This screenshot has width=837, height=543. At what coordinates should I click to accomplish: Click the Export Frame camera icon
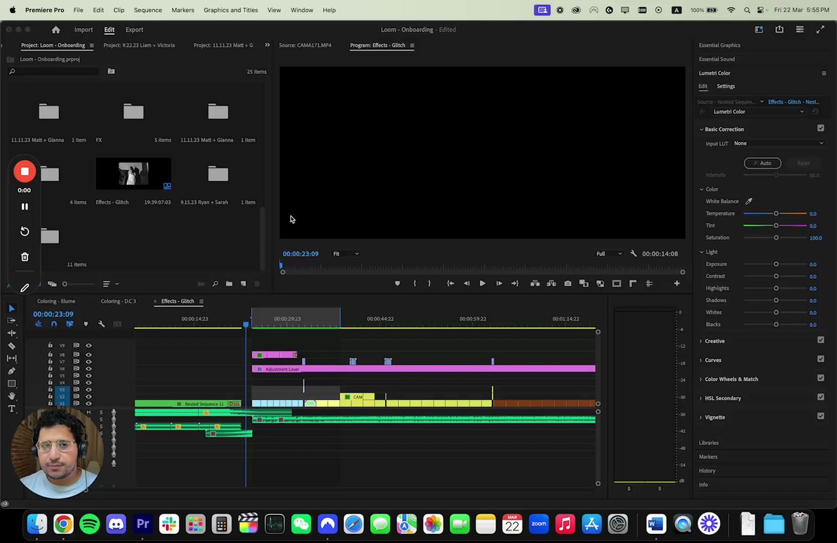point(568,284)
